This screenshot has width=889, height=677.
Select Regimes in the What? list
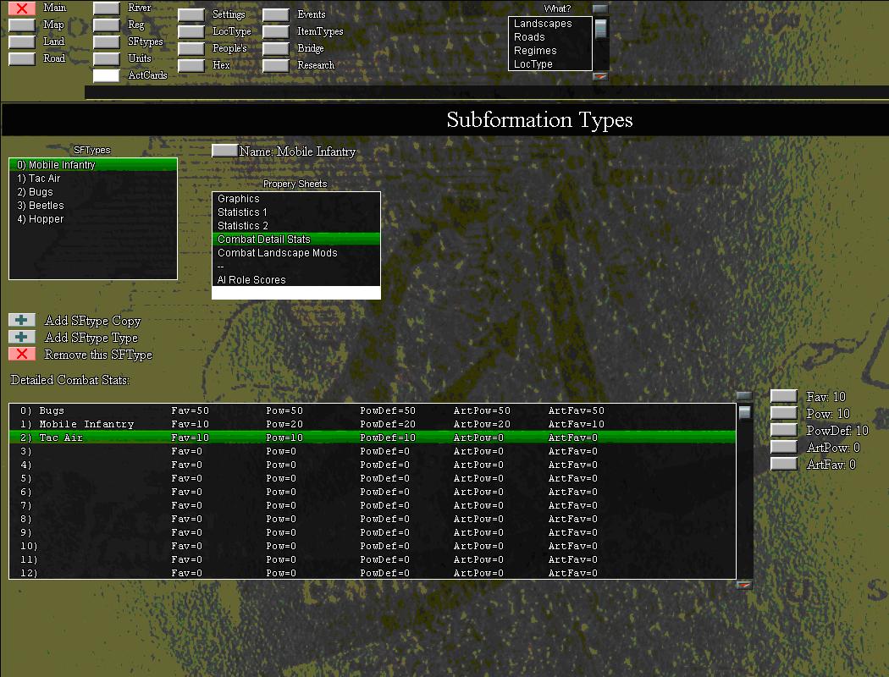[550, 51]
